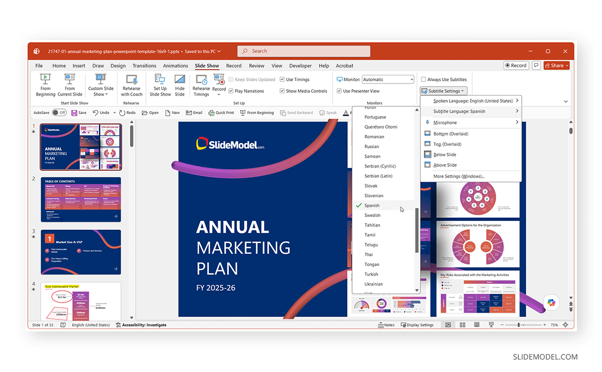Uncheck Use Presenter View checkbox
602x372 pixels.
tap(340, 91)
